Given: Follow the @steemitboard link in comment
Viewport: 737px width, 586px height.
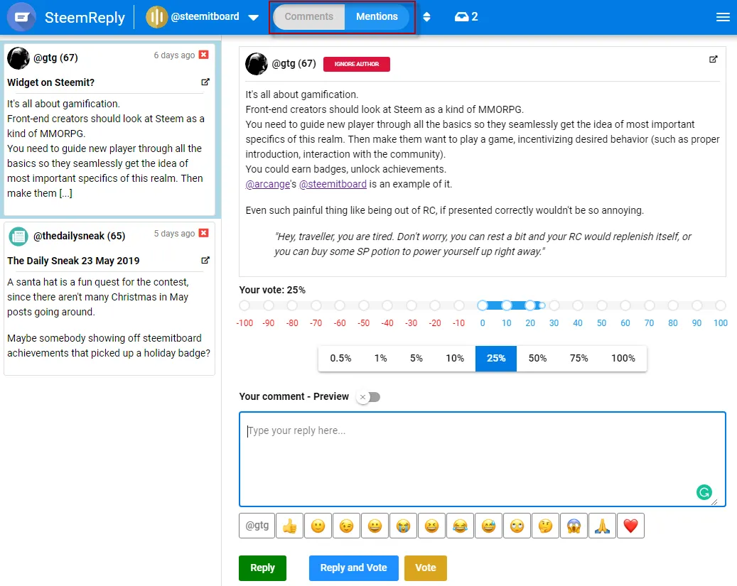Looking at the screenshot, I should click(333, 184).
